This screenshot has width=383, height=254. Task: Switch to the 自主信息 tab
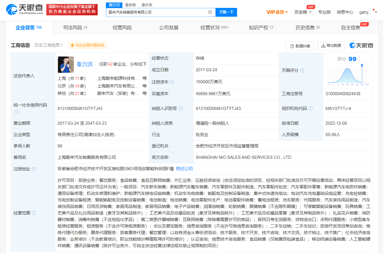coord(351,28)
